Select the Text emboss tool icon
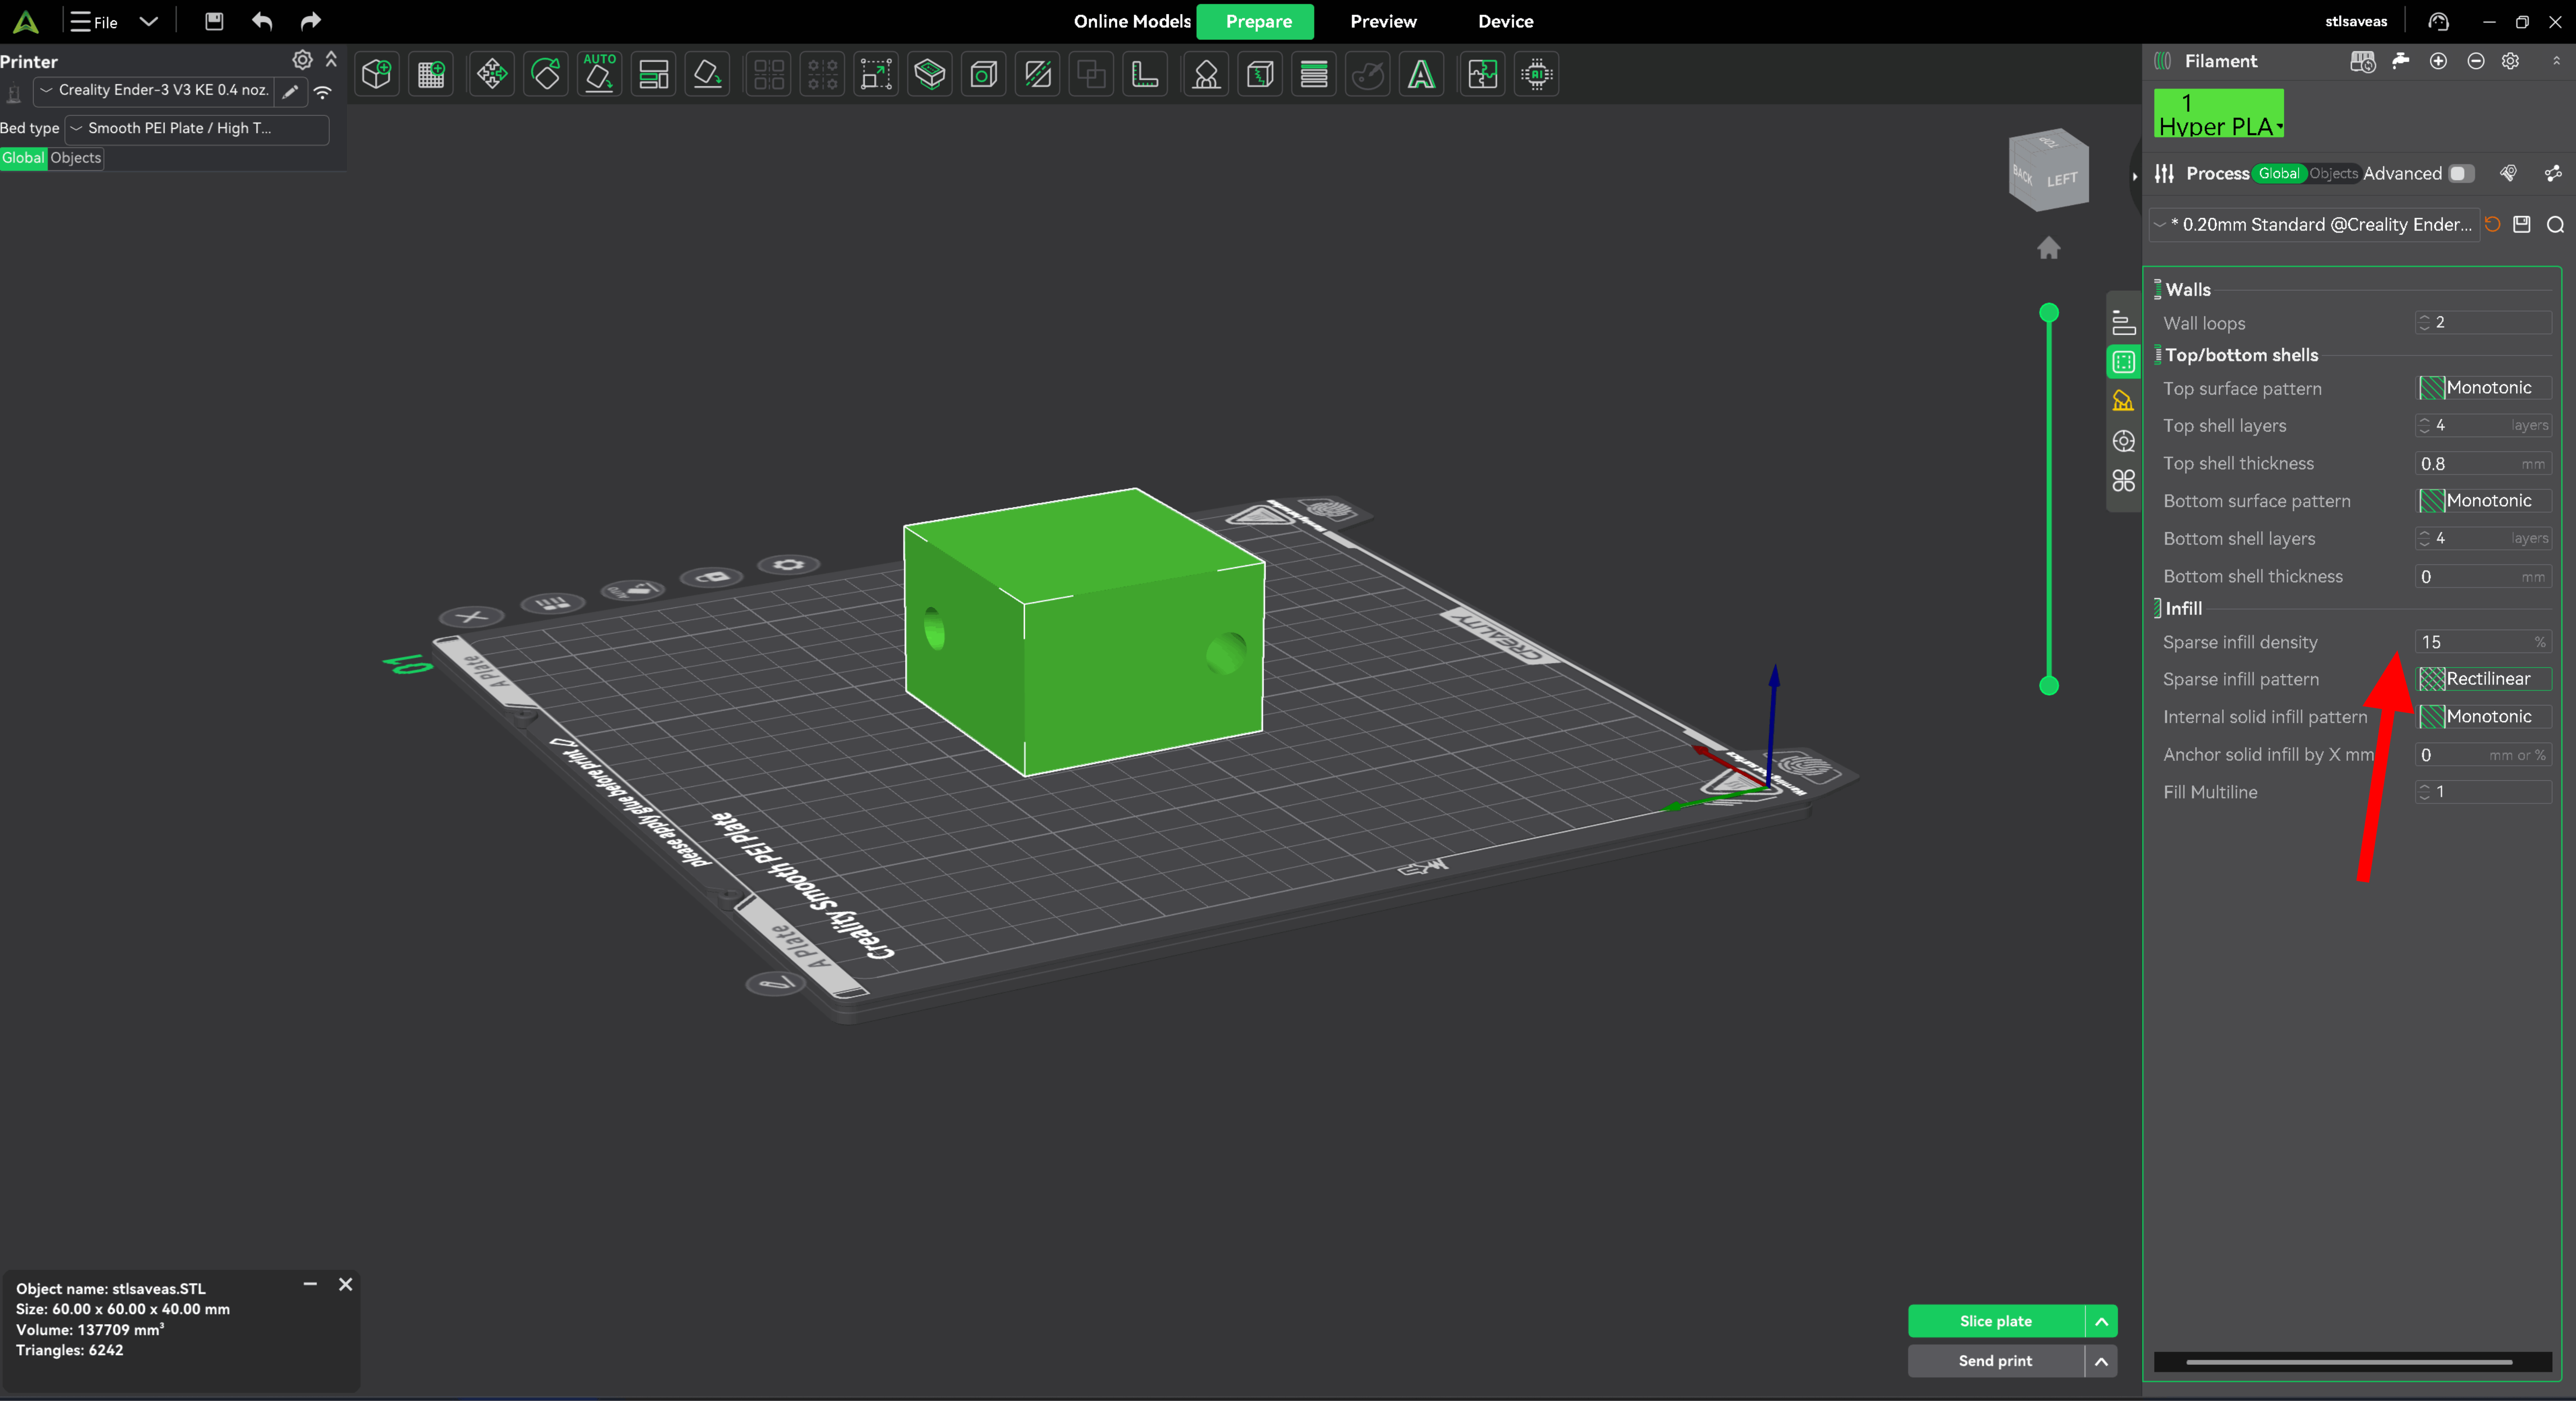2576x1401 pixels. [1421, 74]
